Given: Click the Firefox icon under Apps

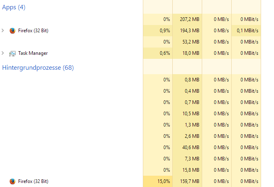Looking at the screenshot, I should coord(13,31).
